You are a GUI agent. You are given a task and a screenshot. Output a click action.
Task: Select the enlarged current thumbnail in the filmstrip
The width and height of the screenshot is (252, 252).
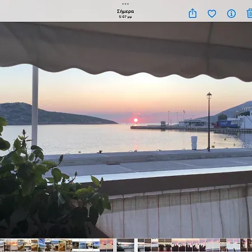coord(125,245)
